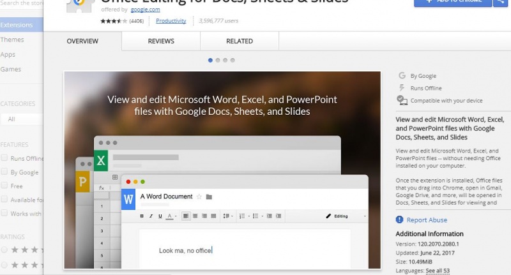Click the decrease indent icon
This screenshot has height=275, width=511.
(269, 216)
